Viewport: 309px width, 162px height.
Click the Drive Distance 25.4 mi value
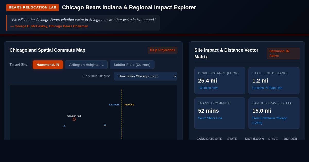point(208,81)
